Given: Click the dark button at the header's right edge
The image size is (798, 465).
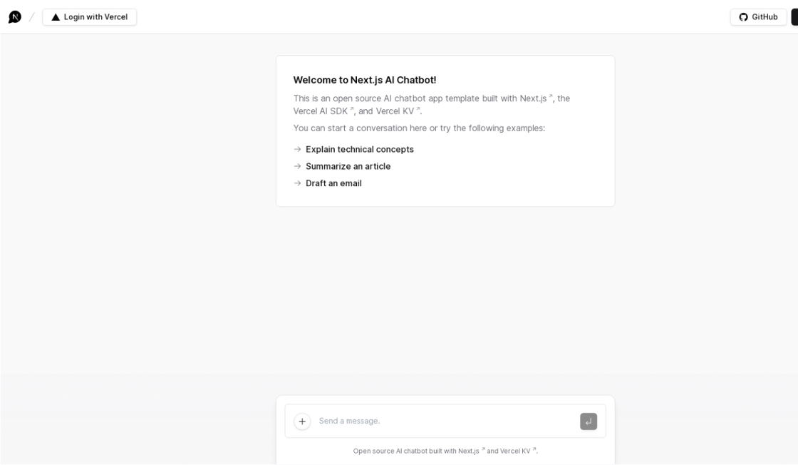Looking at the screenshot, I should pyautogui.click(x=794, y=17).
